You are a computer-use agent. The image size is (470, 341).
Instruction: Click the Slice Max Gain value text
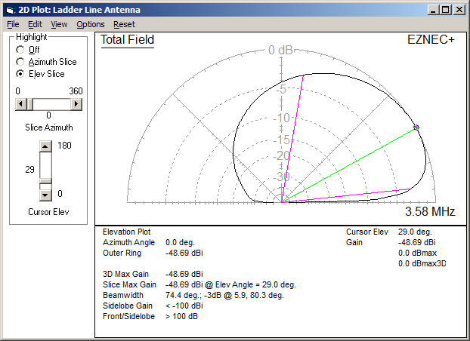(230, 284)
